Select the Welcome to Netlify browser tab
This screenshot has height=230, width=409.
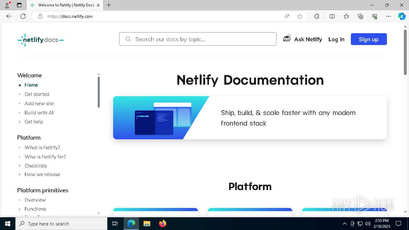point(65,5)
